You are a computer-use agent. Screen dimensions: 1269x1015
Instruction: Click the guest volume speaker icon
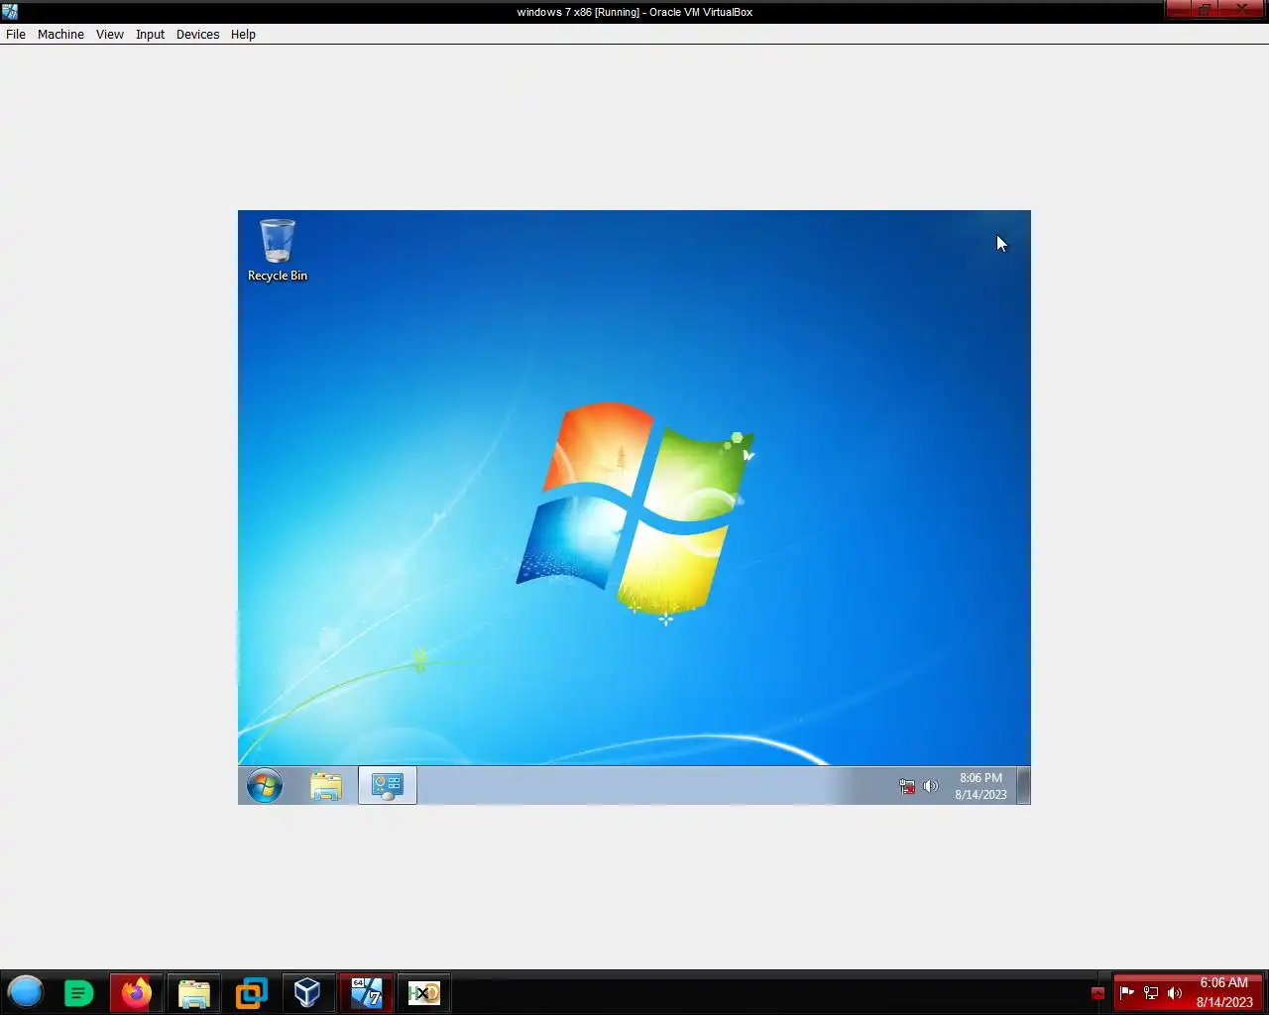tap(930, 786)
